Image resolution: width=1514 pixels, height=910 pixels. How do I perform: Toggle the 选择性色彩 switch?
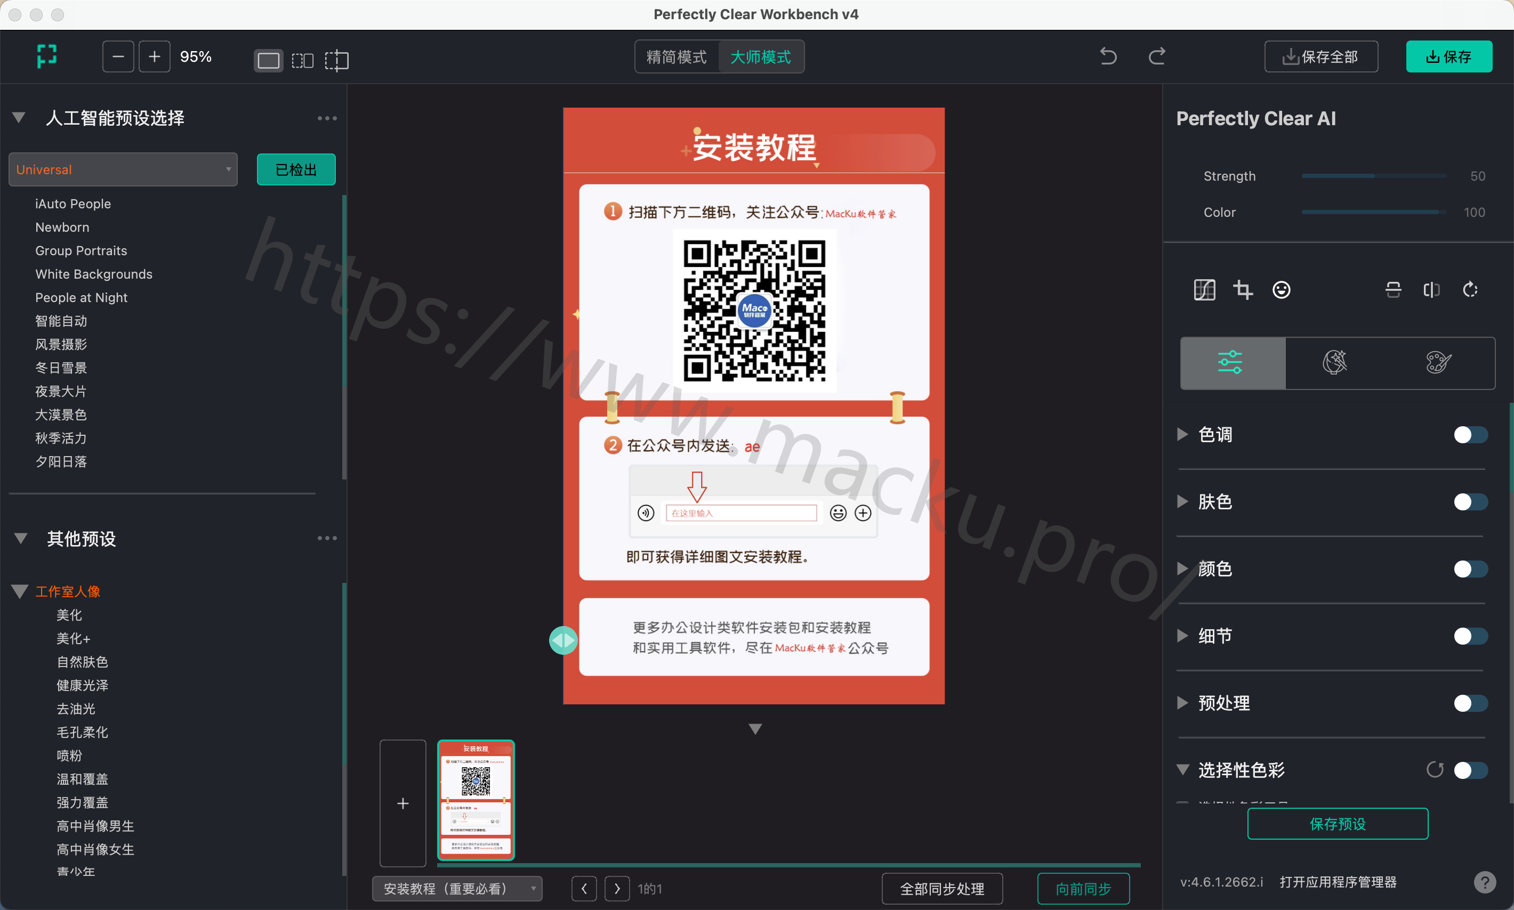(x=1470, y=769)
